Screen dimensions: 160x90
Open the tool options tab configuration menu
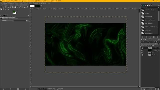pyautogui.click(x=28, y=16)
